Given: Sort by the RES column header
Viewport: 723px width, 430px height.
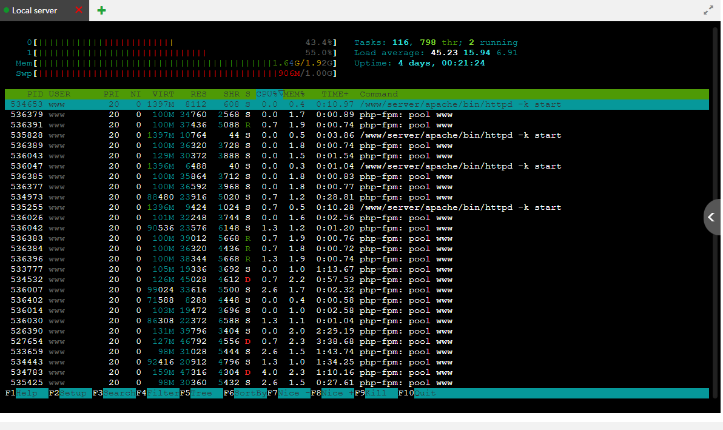Looking at the screenshot, I should pos(199,94).
